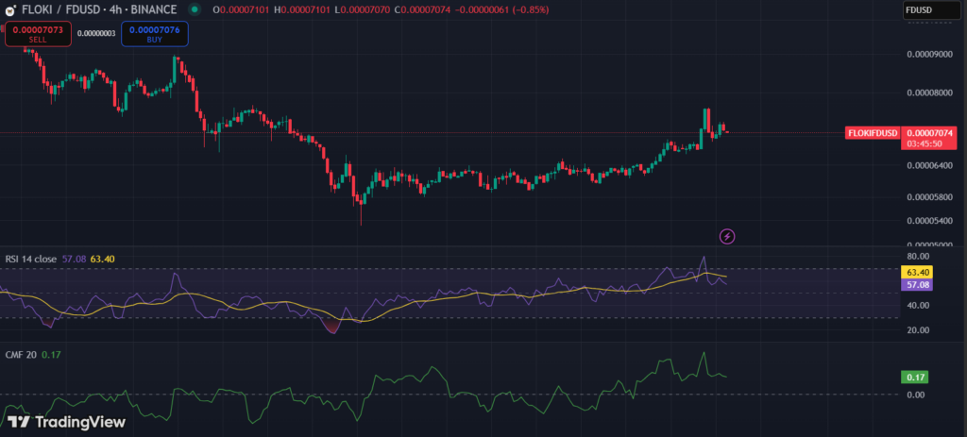This screenshot has width=967, height=437.
Task: Click the open price value O0.00007101
Action: [x=246, y=9]
